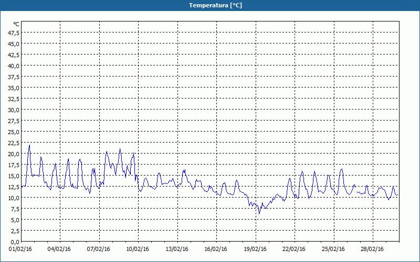Click the 47,5 y-axis value
This screenshot has height=262, width=420.
pos(14,32)
